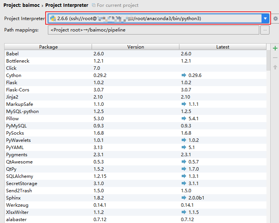The width and height of the screenshot is (279, 223).
Task: Click the Path mappings field
Action: [x=154, y=30]
